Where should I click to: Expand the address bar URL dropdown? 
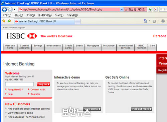pyautogui.click(x=122, y=9)
